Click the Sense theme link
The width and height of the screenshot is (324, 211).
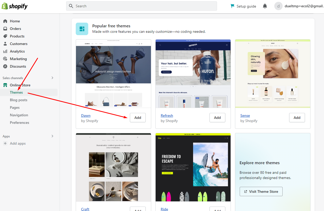click(245, 116)
